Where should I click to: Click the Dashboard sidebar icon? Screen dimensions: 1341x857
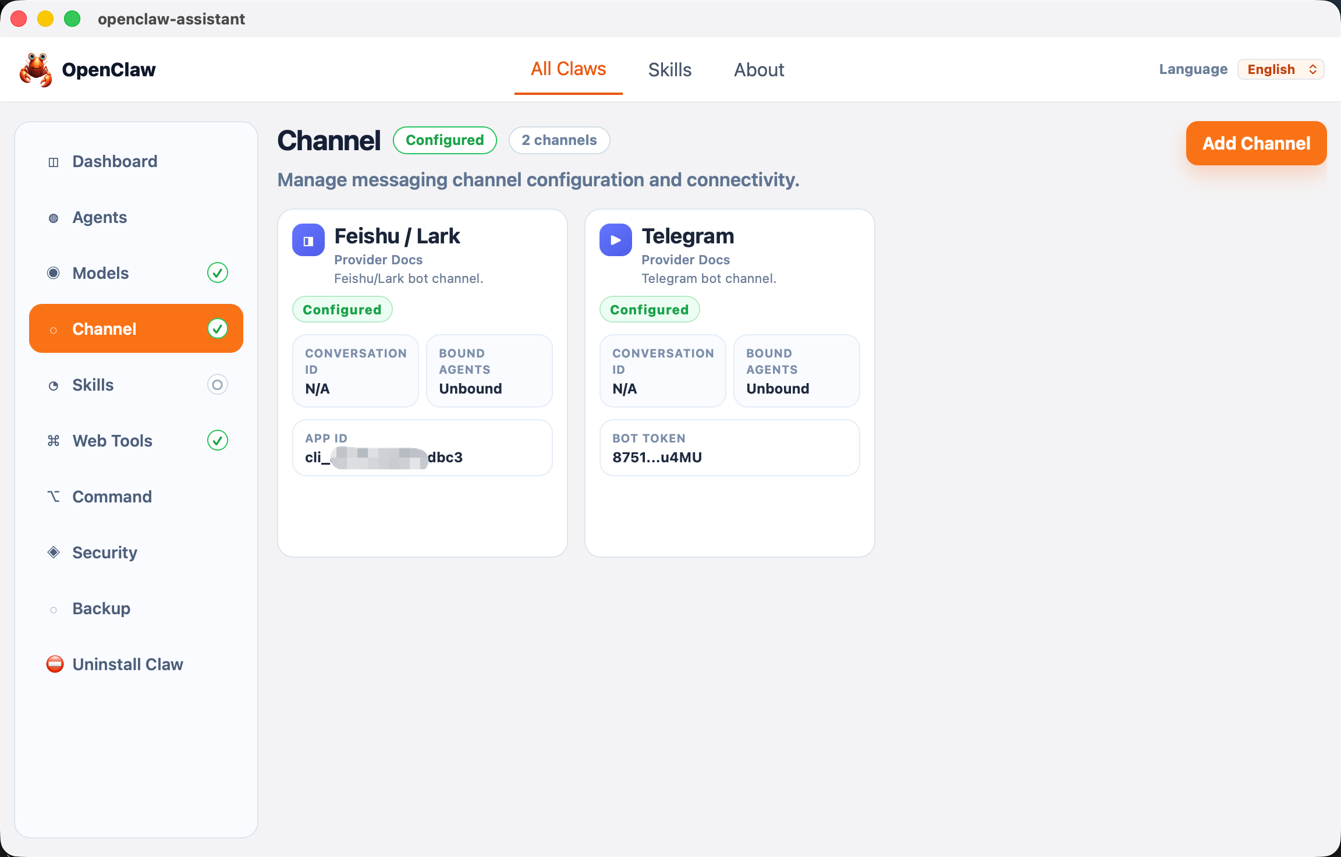(54, 162)
